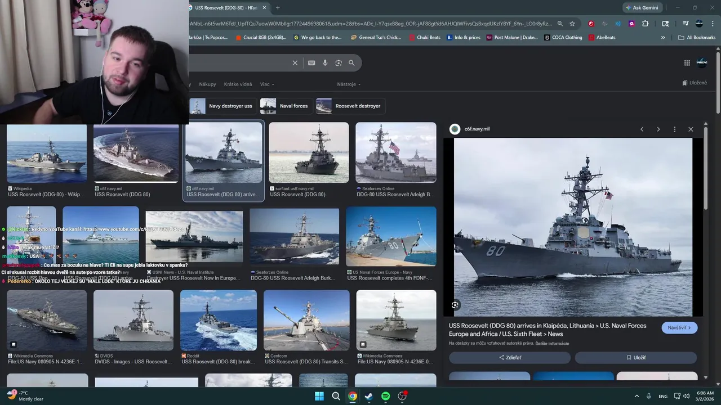
Task: Open the volume control in system tray
Action: 686,396
